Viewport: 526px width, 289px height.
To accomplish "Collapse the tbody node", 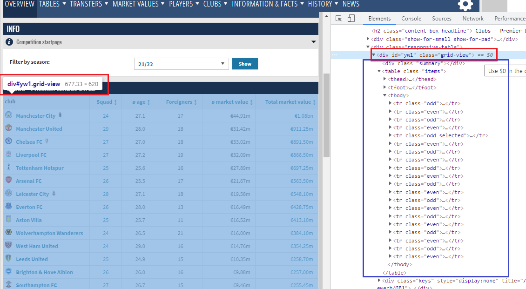I will pyautogui.click(x=385, y=95).
